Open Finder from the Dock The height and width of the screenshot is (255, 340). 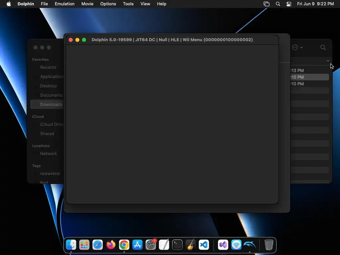71,245
